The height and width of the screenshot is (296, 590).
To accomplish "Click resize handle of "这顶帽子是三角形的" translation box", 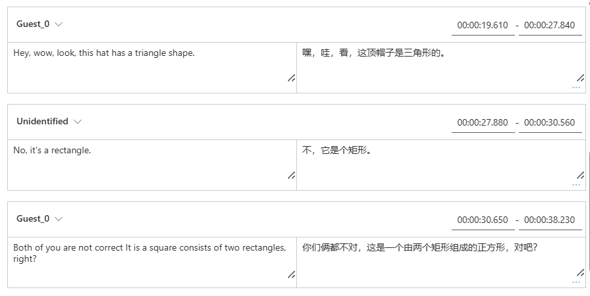I will pos(580,78).
